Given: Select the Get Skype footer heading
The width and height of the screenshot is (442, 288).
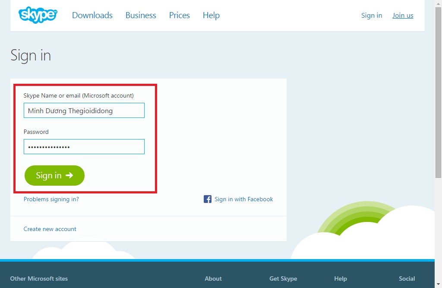Looking at the screenshot, I should click(283, 279).
